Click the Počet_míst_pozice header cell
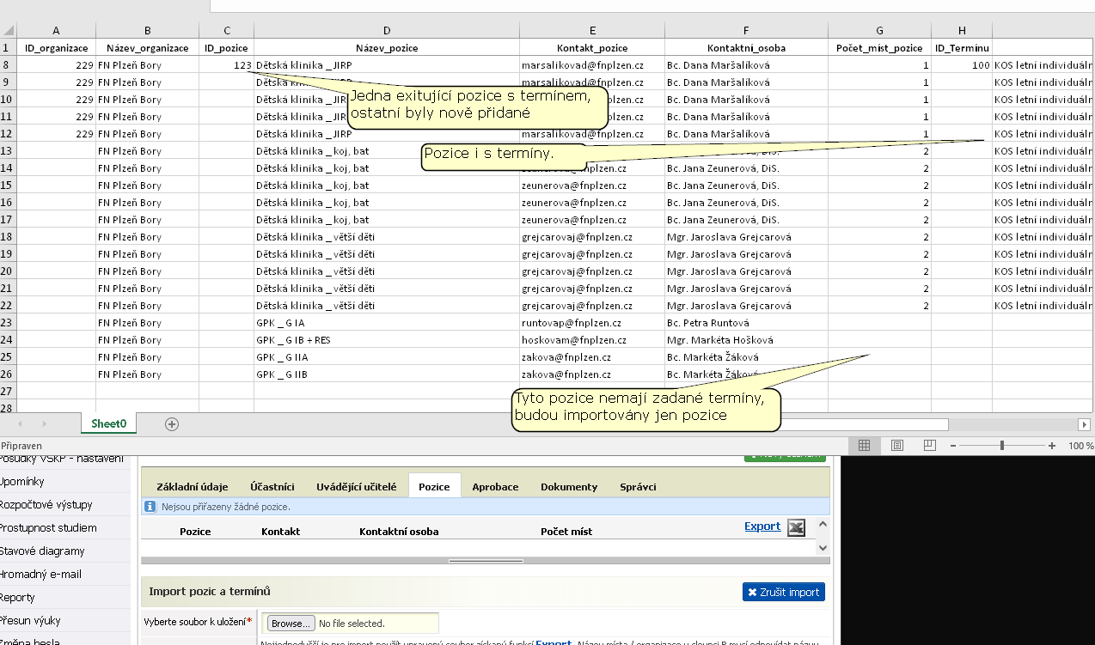This screenshot has width=1095, height=645. (879, 47)
